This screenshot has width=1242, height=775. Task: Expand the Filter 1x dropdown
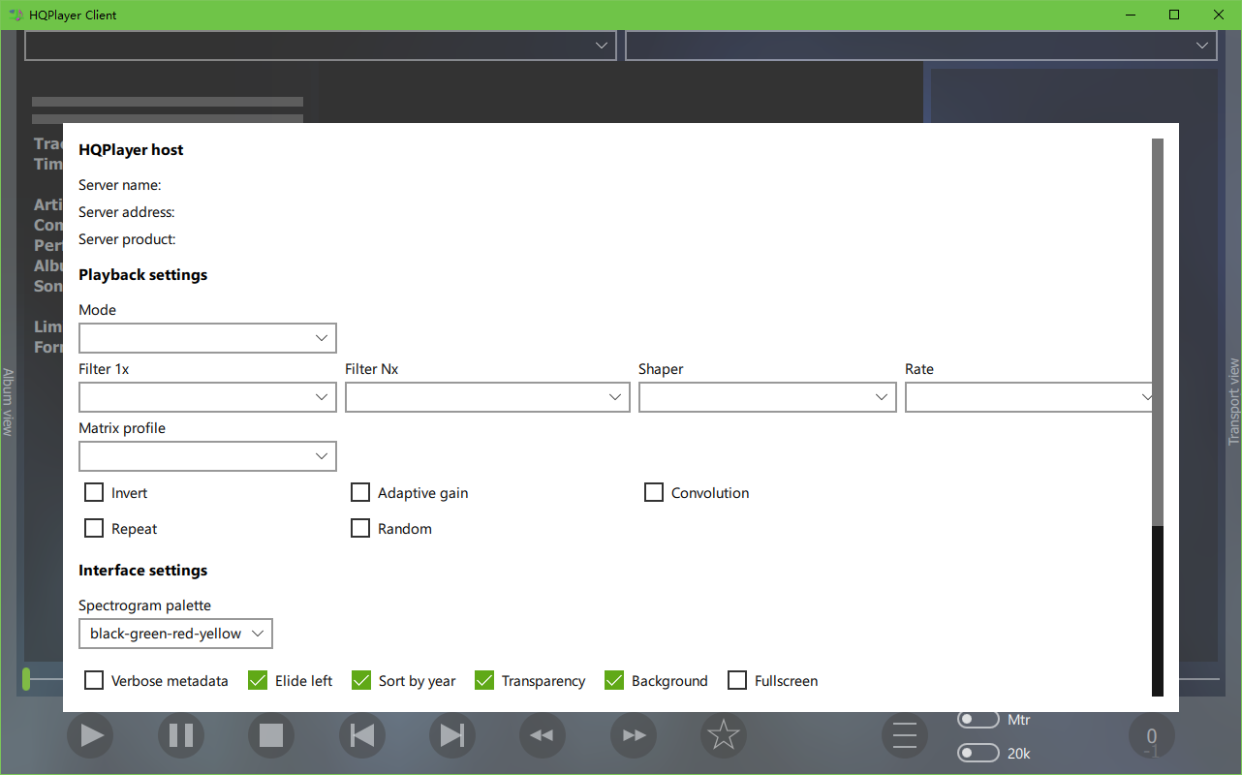coord(207,397)
